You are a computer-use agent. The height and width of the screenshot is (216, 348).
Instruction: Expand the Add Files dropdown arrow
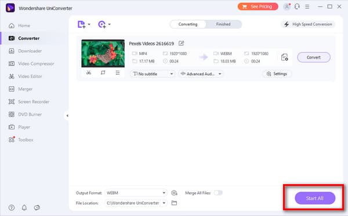[x=89, y=24]
